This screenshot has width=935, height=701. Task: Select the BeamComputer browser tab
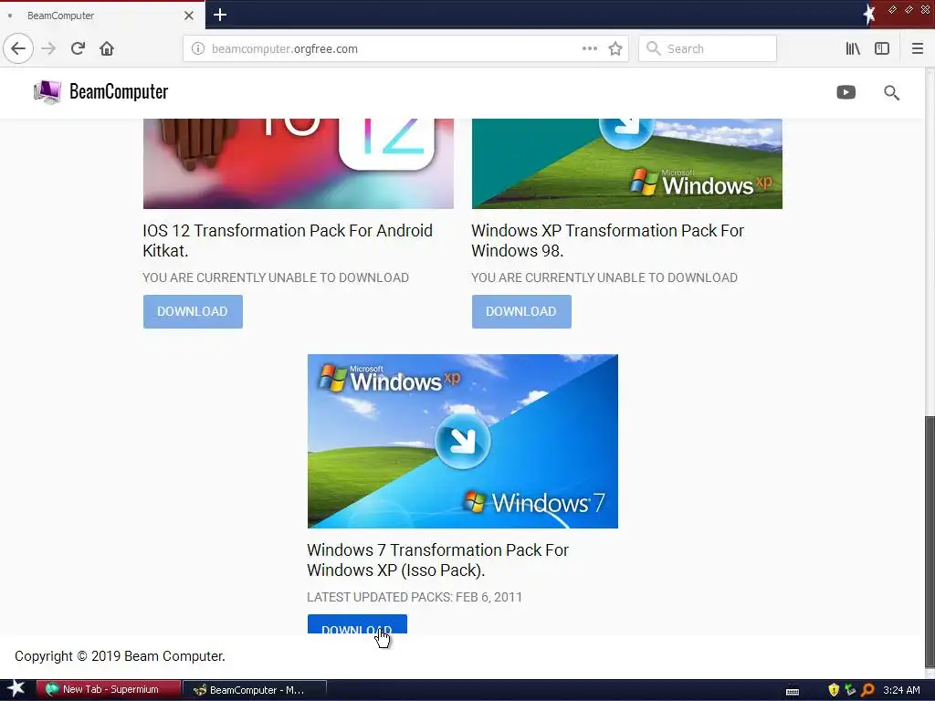click(102, 16)
